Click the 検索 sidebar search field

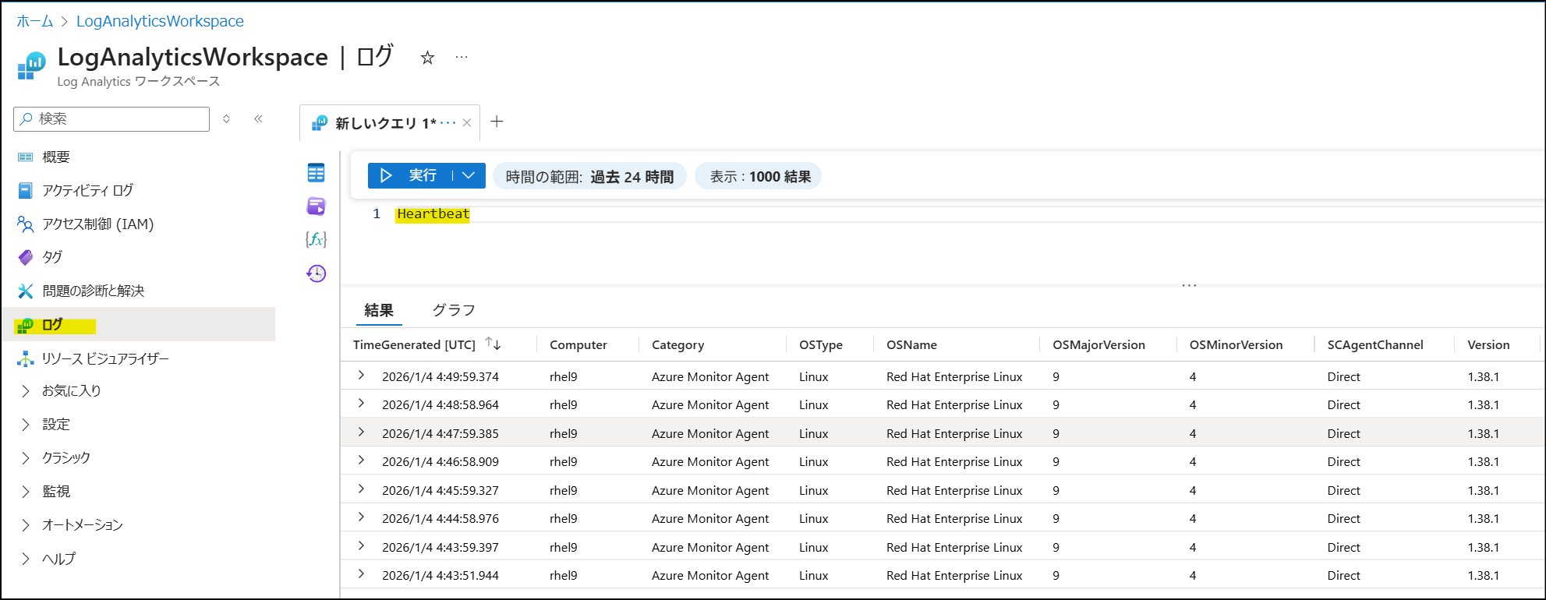pyautogui.click(x=111, y=118)
